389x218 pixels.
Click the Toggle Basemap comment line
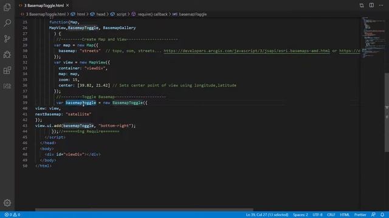(x=111, y=97)
